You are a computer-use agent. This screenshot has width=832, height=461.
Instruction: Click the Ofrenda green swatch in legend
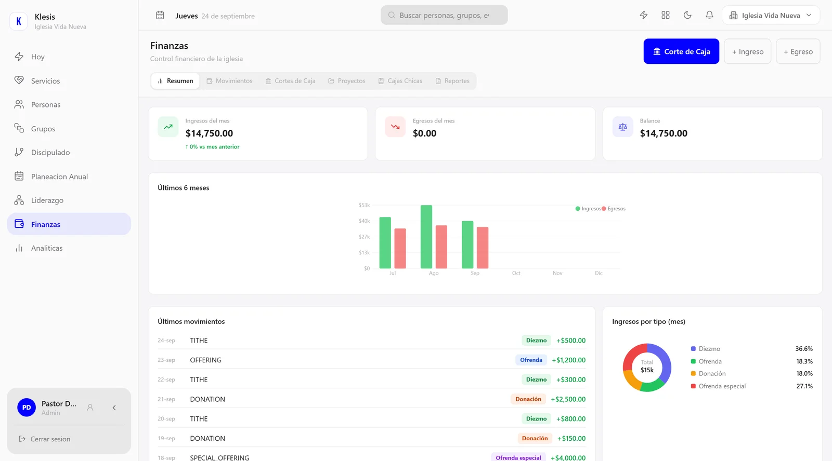tap(693, 361)
